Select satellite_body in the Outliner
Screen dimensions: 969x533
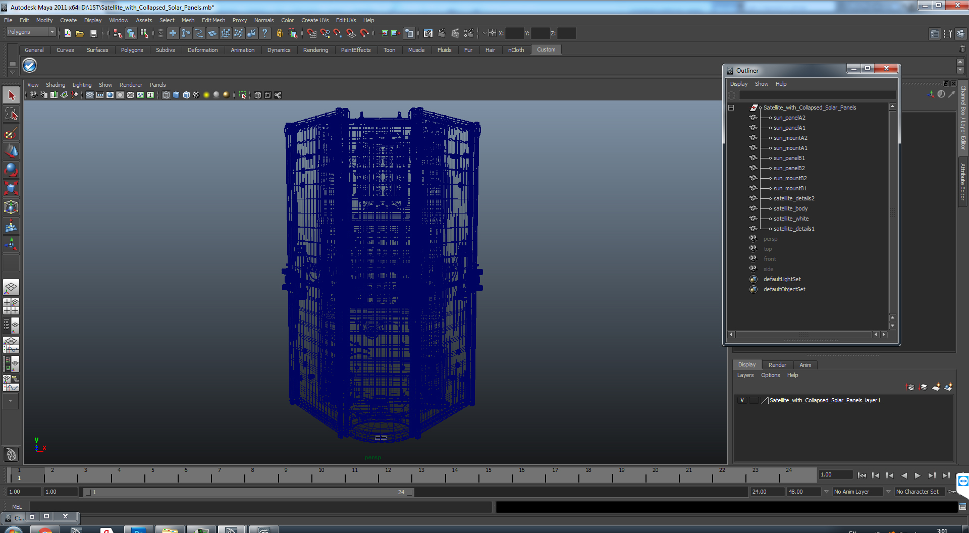coord(790,208)
